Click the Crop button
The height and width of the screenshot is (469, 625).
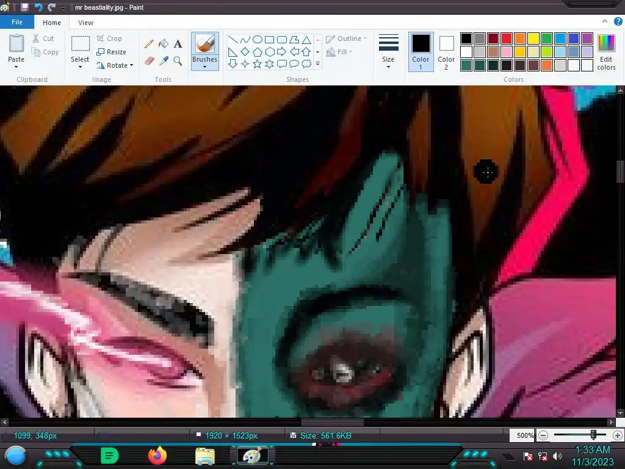click(x=109, y=38)
